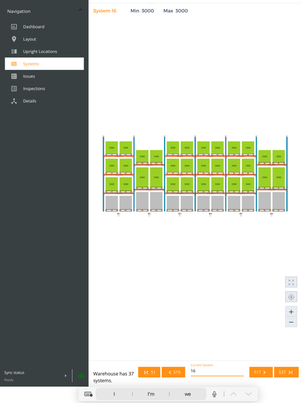
Task: Expand the Sync status arrow
Action: coord(66,376)
